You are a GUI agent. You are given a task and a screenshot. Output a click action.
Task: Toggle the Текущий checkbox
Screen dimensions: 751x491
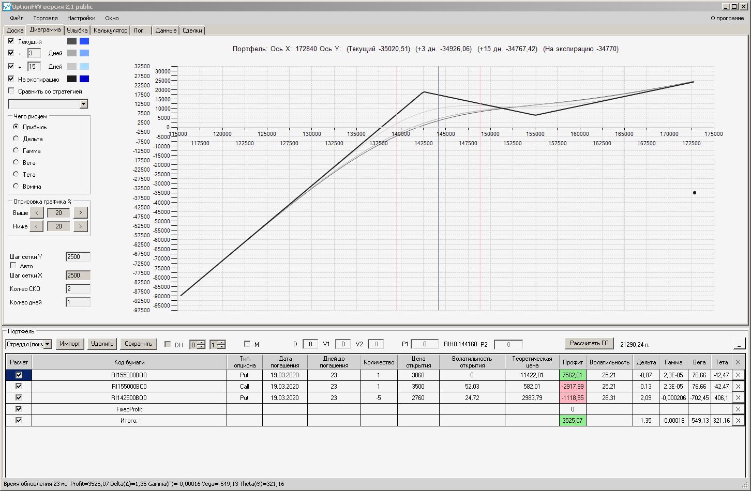11,41
